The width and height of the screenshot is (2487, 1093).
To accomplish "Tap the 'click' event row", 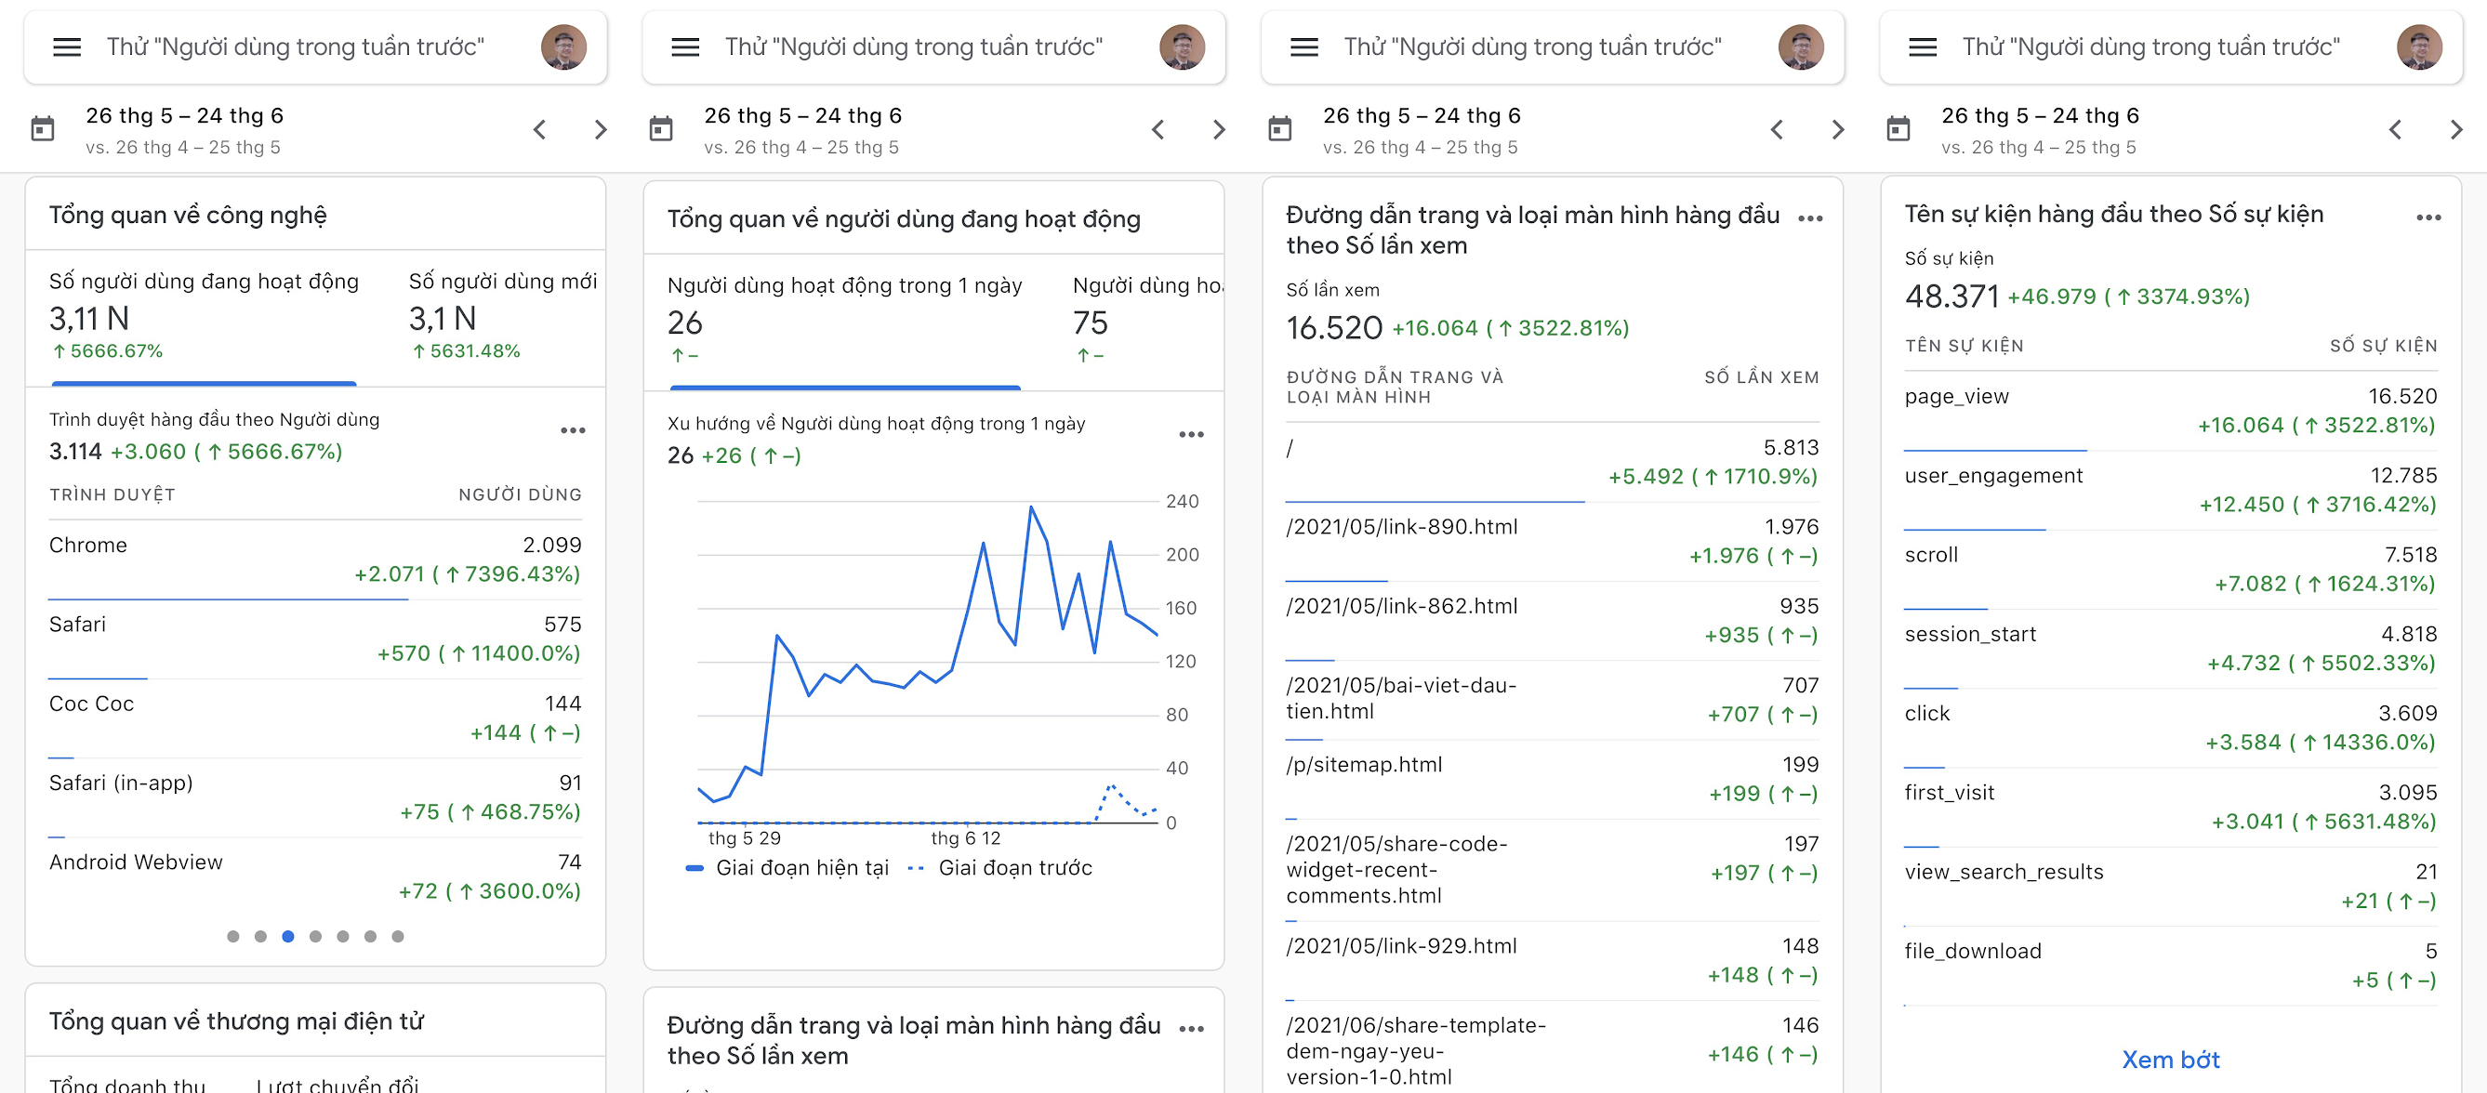I will 2170,728.
